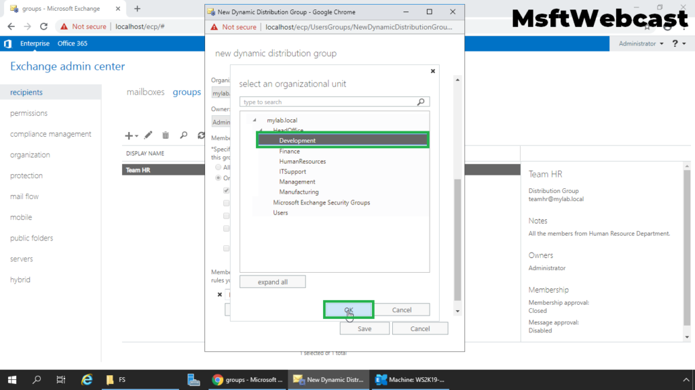The width and height of the screenshot is (695, 390).
Task: Open the dropdown arrow next to add plus icon
Action: point(136,136)
